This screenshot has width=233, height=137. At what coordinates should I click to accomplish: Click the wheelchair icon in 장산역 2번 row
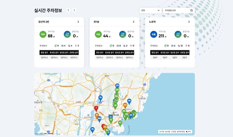[x=69, y=46]
